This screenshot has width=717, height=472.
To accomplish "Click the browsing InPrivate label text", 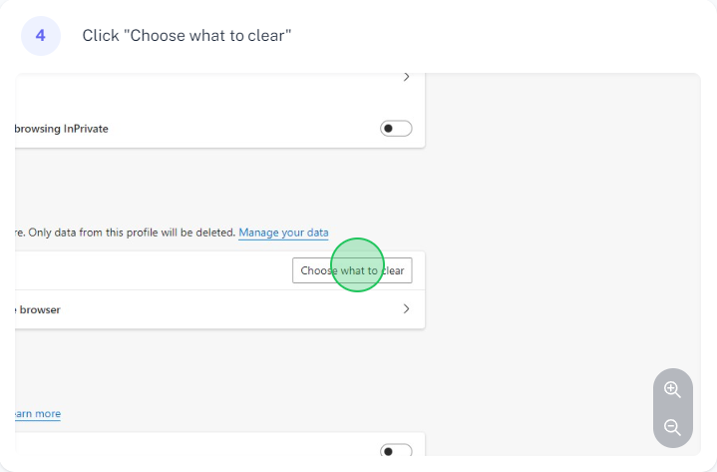I will 62,129.
